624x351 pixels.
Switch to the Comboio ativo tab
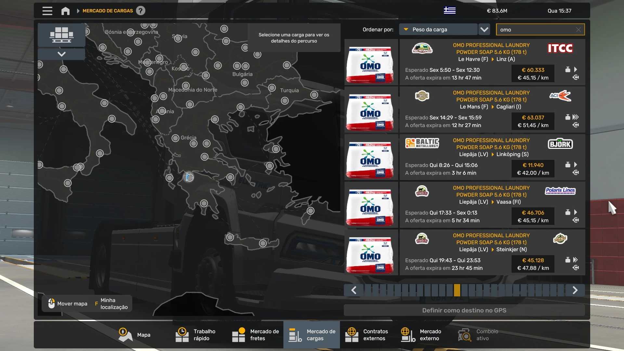coord(481,335)
